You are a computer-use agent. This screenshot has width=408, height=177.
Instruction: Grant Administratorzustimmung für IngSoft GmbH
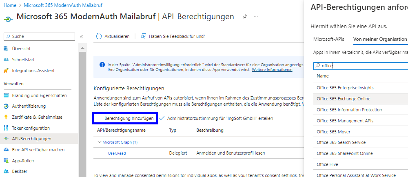pyautogui.click(x=216, y=118)
